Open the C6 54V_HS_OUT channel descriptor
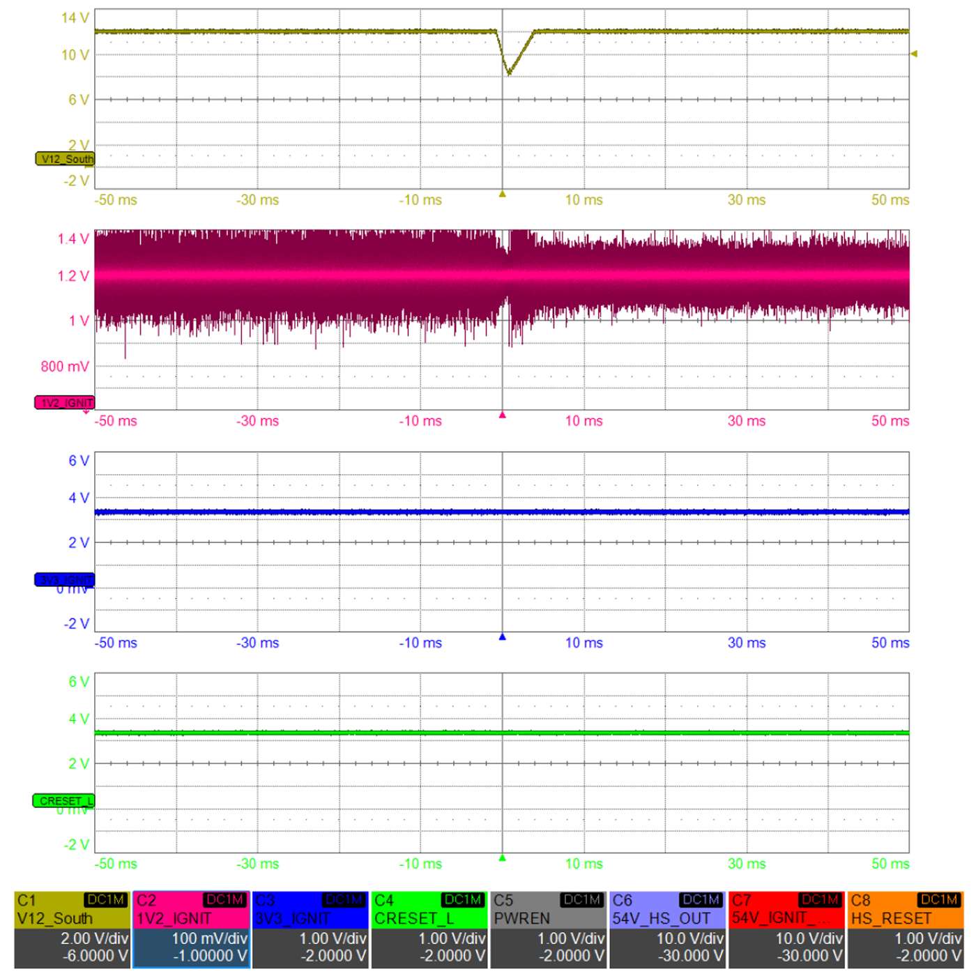Screen dimensions: 976x976 [668, 910]
